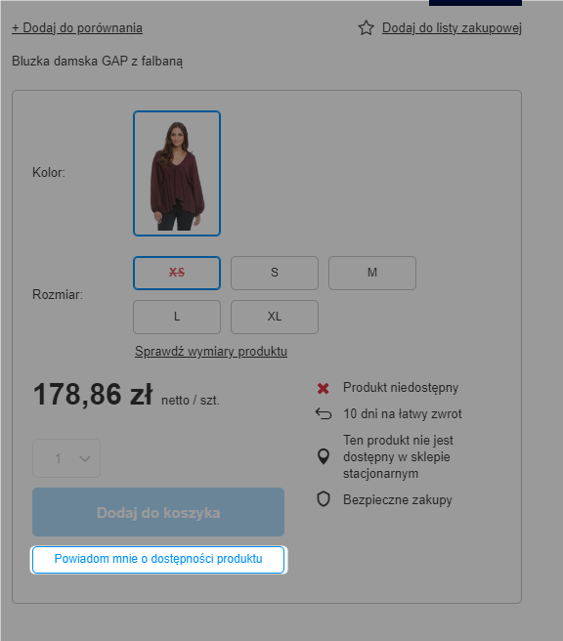
Task: Click Powiadom mnie o dostępności produktu
Action: click(x=158, y=560)
